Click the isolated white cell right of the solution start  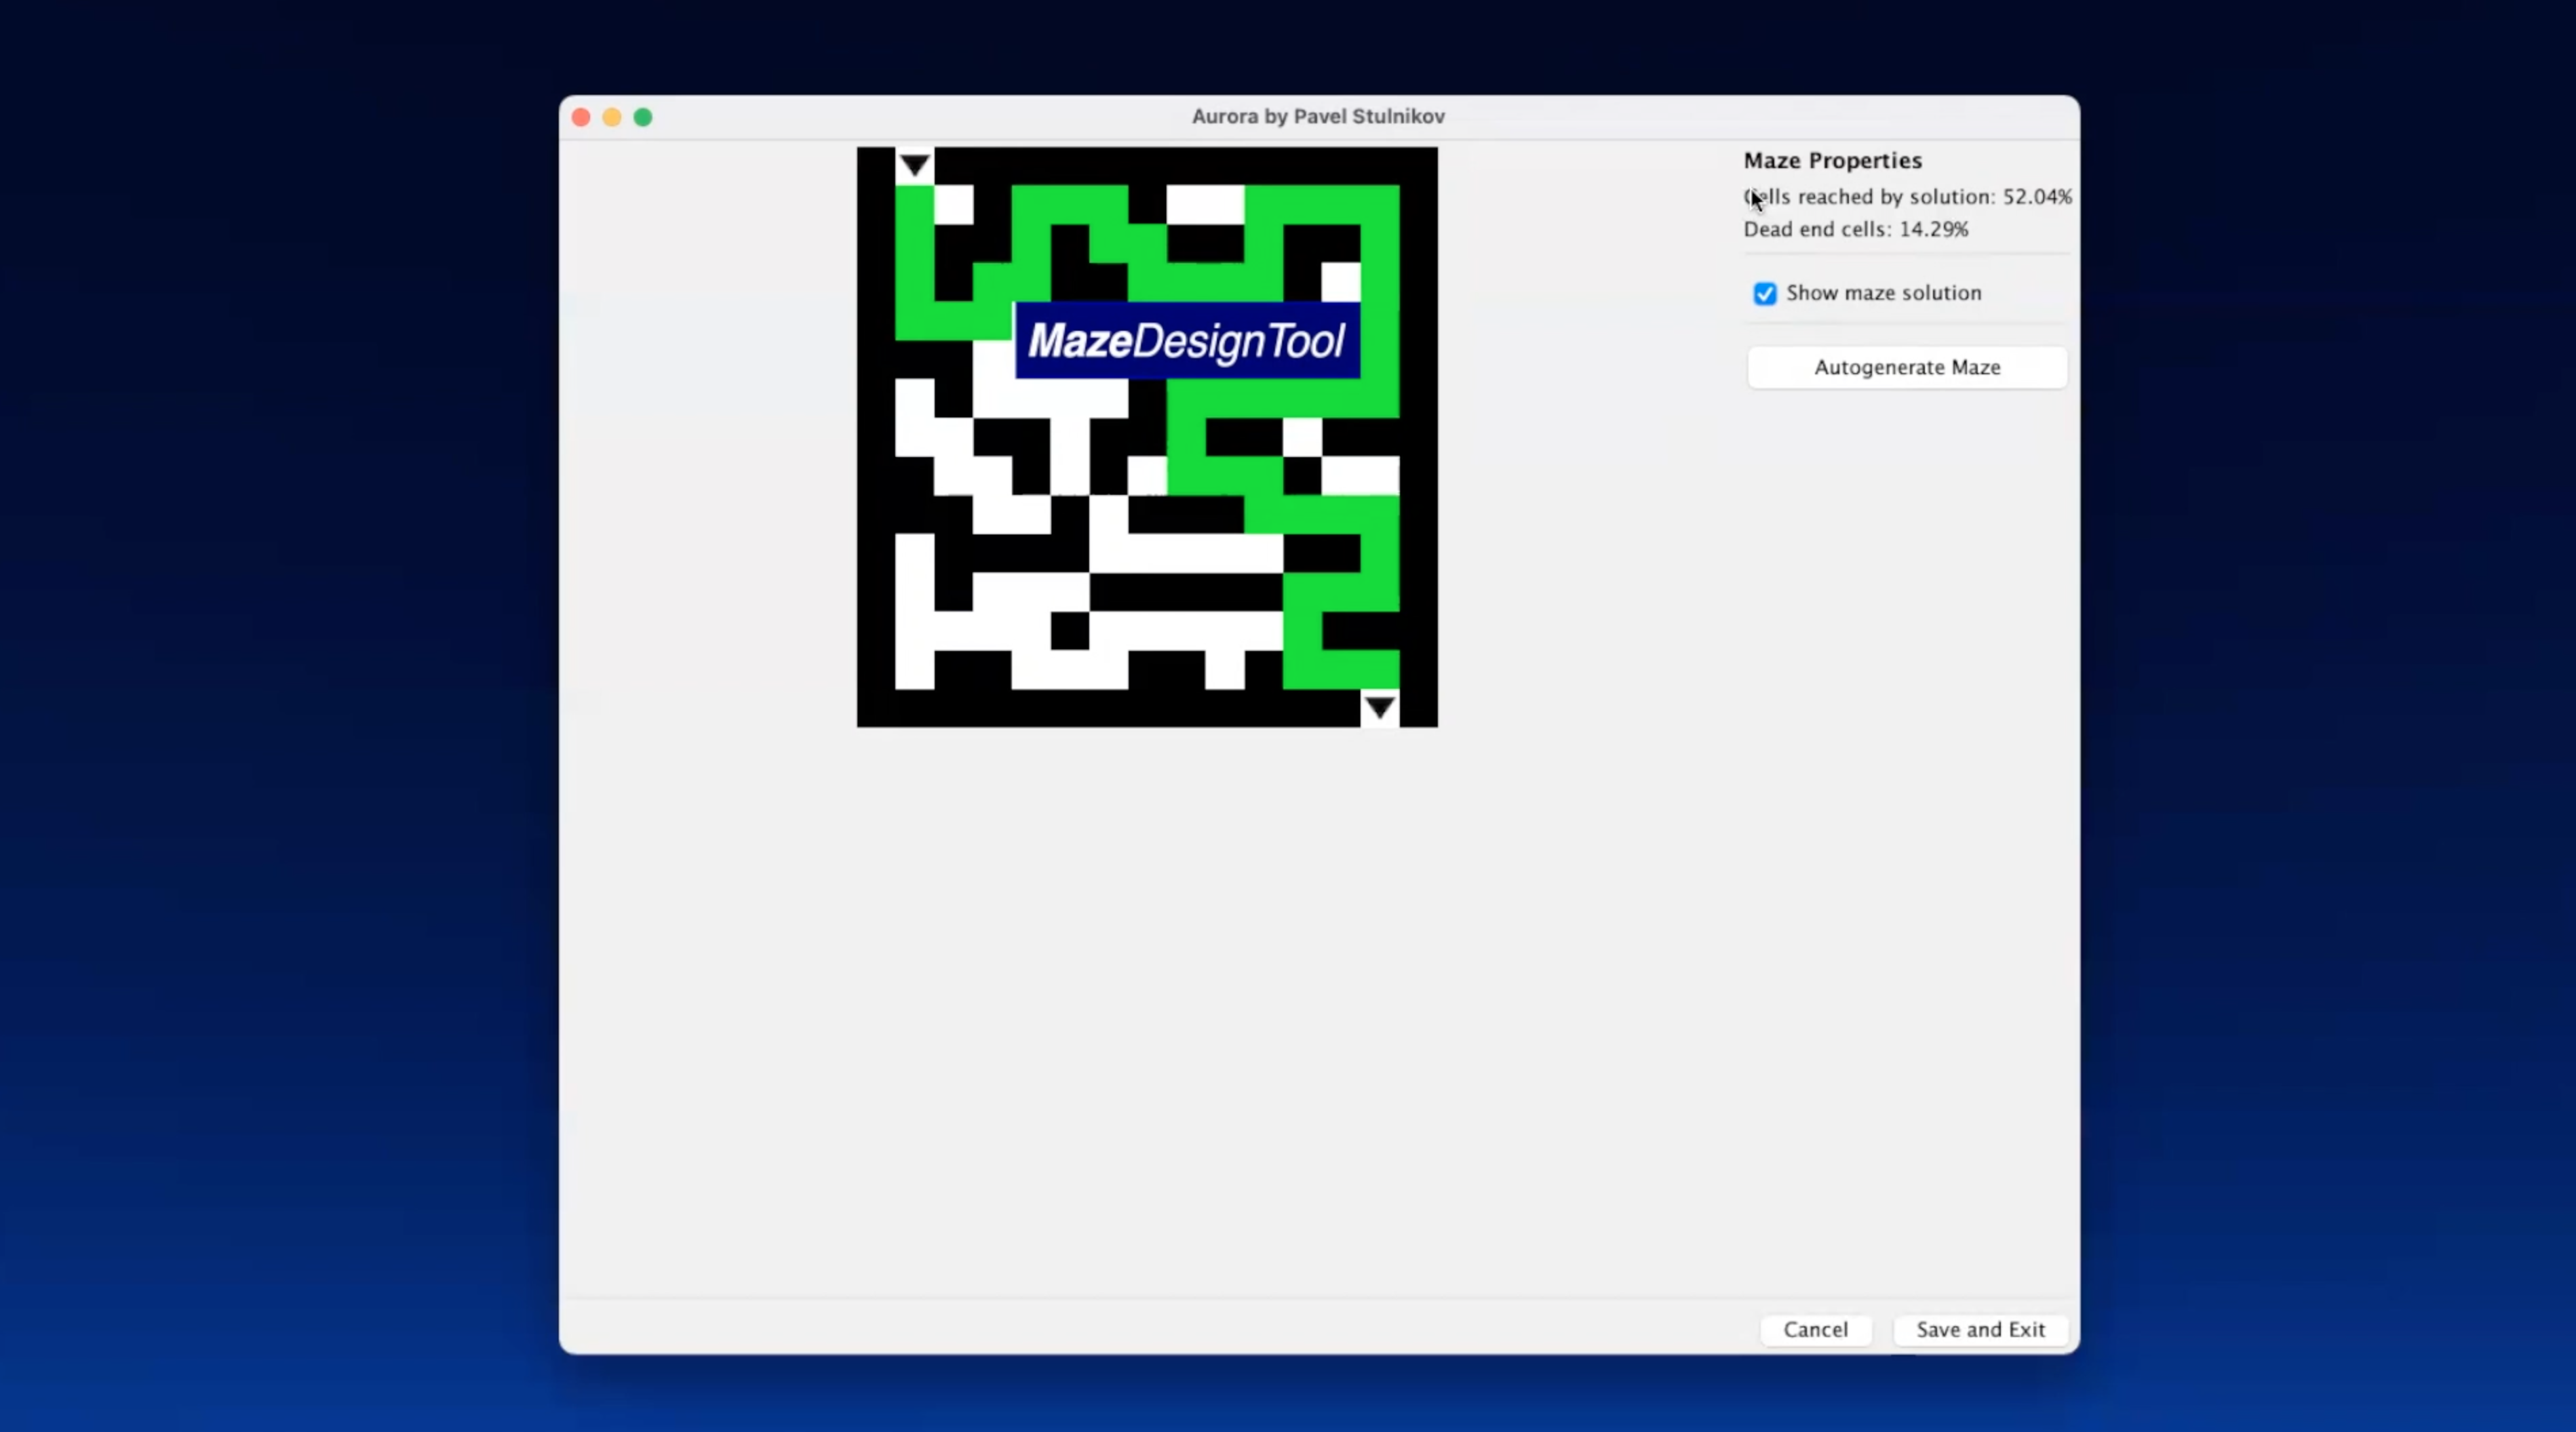click(953, 205)
